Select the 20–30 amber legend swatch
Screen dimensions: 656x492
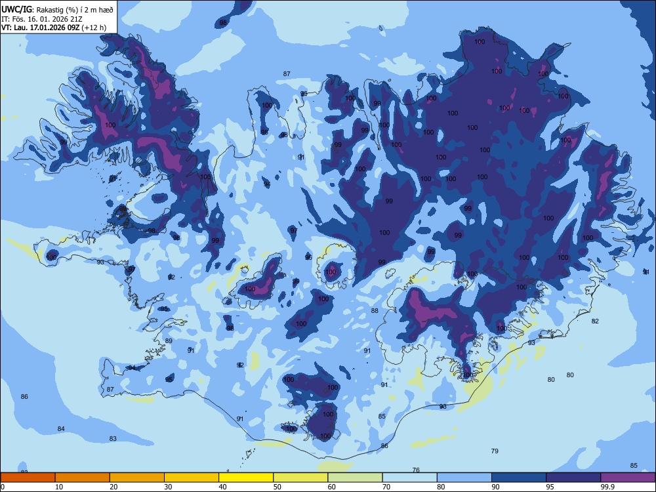[x=137, y=478]
